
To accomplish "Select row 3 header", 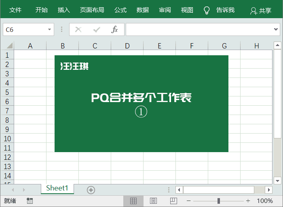I will [7, 73].
